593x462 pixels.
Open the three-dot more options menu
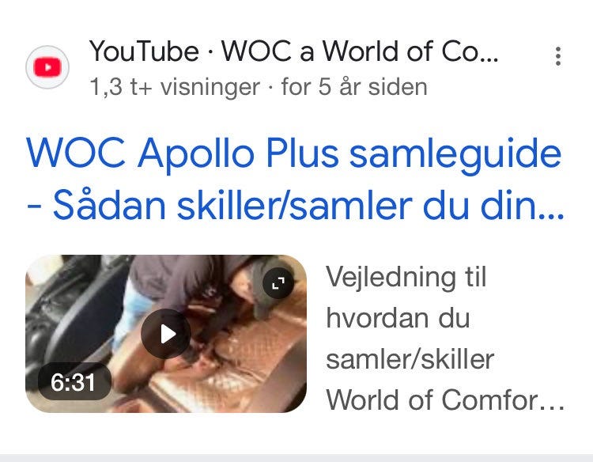tap(558, 56)
